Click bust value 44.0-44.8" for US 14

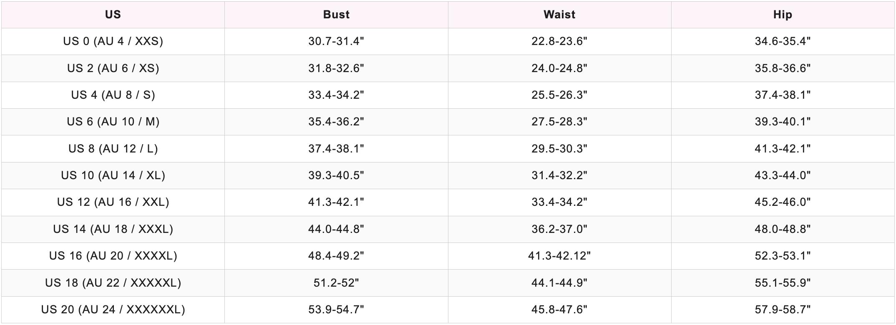coord(336,229)
